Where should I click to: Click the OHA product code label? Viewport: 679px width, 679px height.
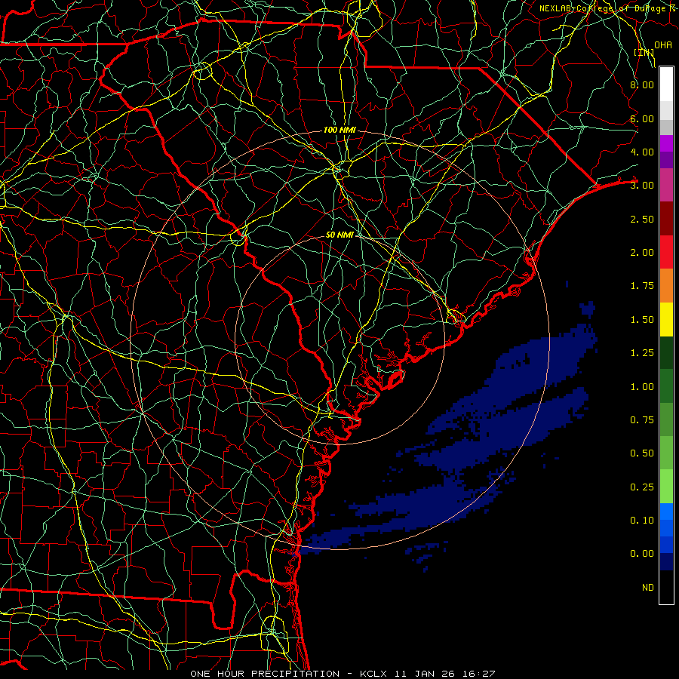point(663,45)
